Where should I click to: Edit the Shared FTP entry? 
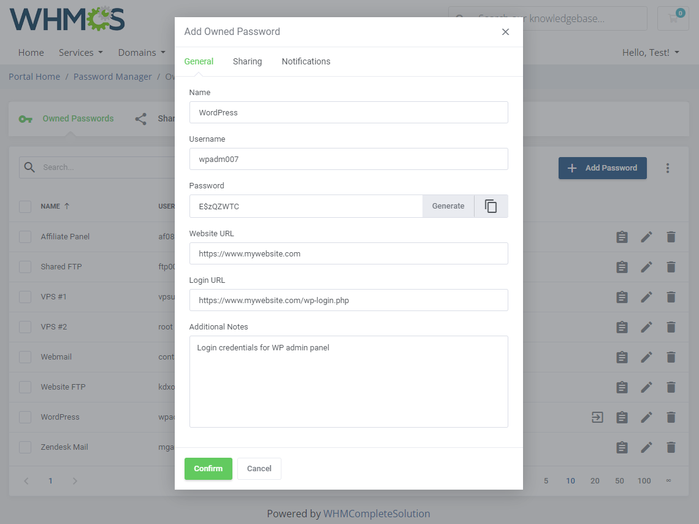click(x=646, y=267)
